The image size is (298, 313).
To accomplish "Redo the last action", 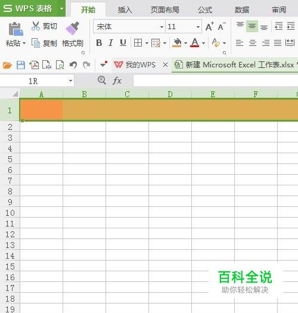I will click(86, 65).
